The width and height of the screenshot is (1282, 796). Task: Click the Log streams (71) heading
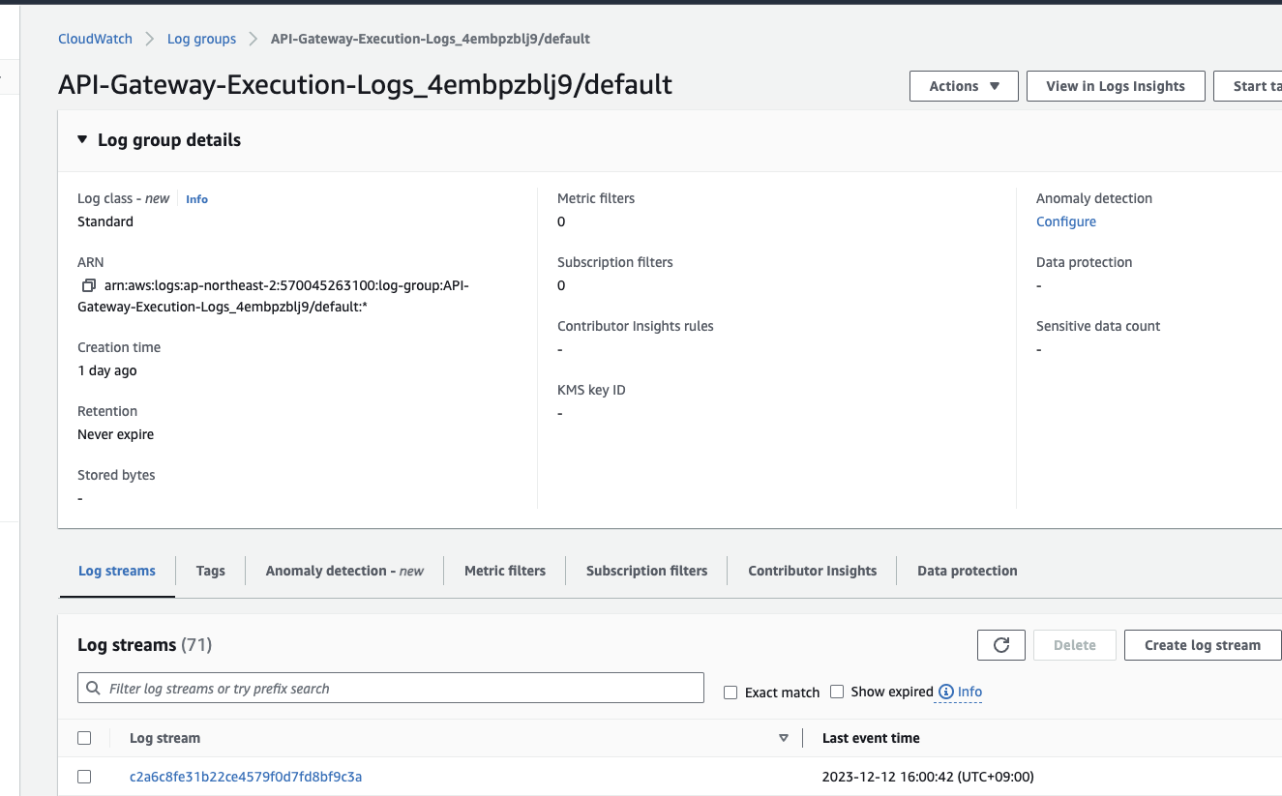point(144,645)
